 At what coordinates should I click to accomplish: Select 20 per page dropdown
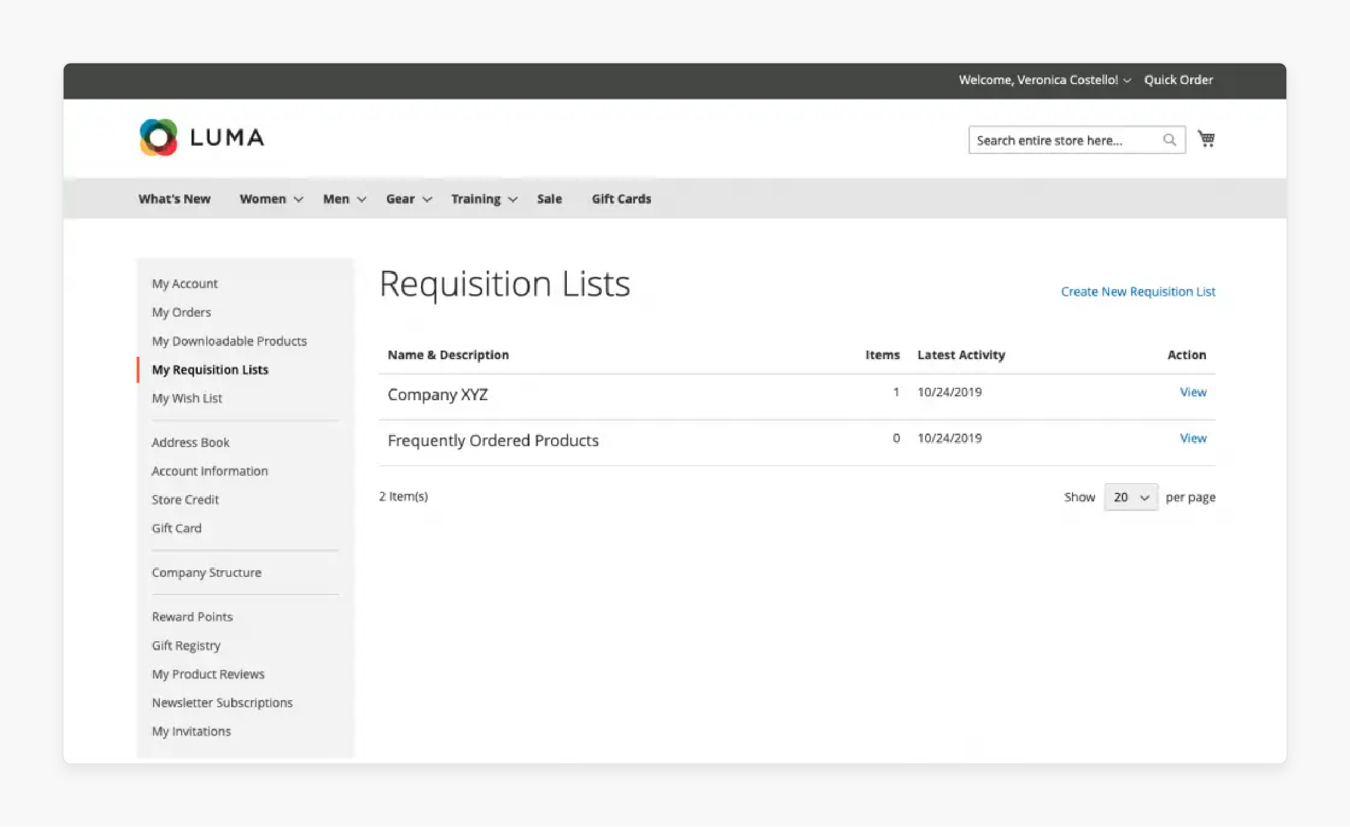coord(1129,497)
